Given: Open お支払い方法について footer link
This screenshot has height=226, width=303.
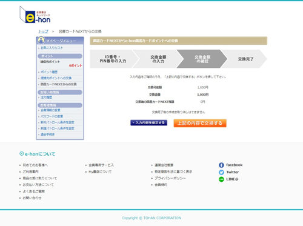Looking at the screenshot, I should click(38, 185).
